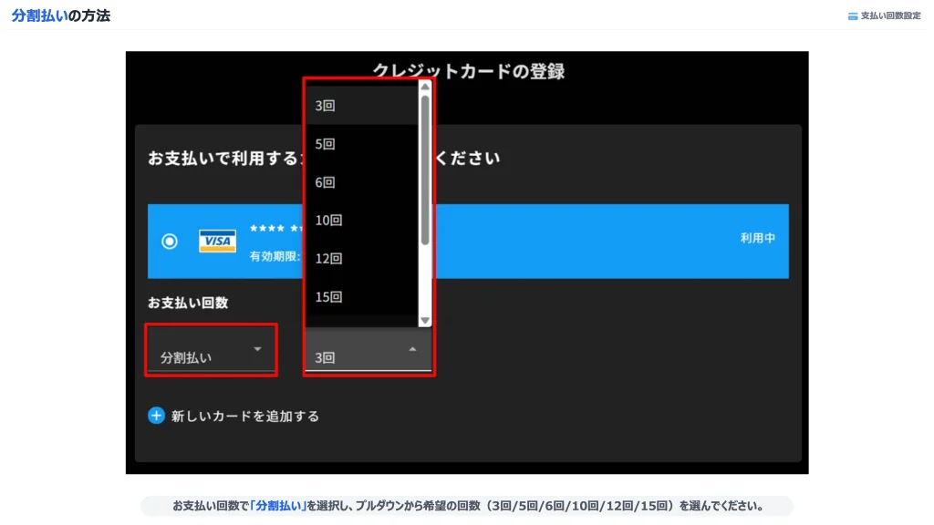
Task: Choose 3回 from the open list
Action: 326,106
